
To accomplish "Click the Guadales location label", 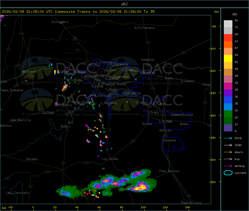I will [x=148, y=60].
